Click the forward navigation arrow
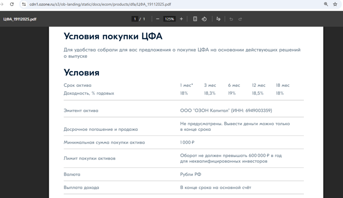The height and width of the screenshot is (198, 343). pos(2,4)
